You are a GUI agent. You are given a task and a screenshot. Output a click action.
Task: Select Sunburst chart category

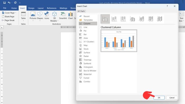pyautogui.click(x=88, y=64)
